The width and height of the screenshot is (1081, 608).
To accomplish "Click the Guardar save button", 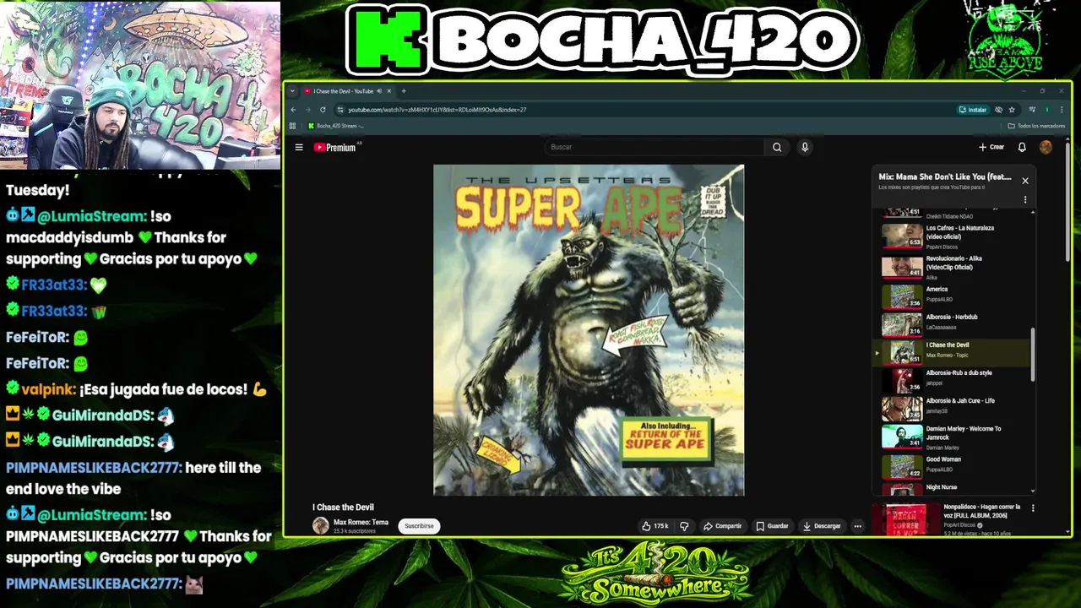I will (772, 526).
